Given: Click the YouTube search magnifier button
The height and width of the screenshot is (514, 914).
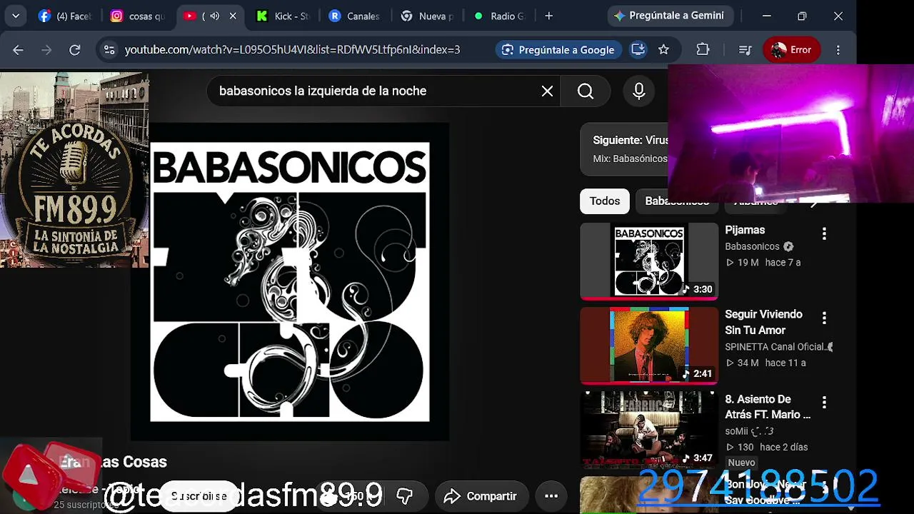Looking at the screenshot, I should [586, 91].
